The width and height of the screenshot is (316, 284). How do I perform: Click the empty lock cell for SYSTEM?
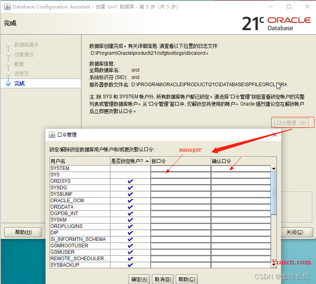pyautogui.click(x=131, y=168)
